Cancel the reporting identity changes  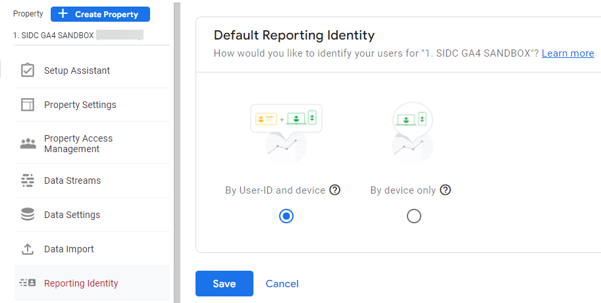[282, 284]
